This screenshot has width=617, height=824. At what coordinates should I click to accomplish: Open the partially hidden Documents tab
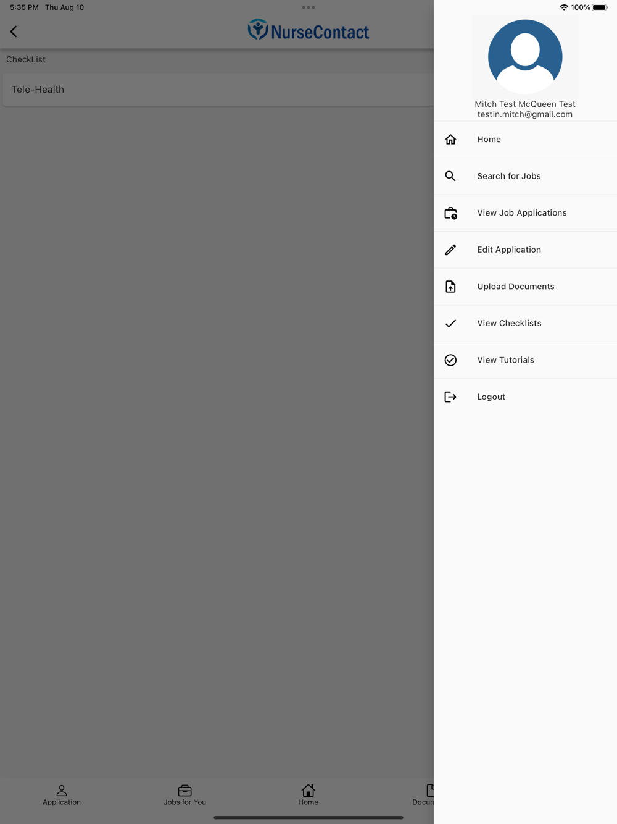pos(424,795)
